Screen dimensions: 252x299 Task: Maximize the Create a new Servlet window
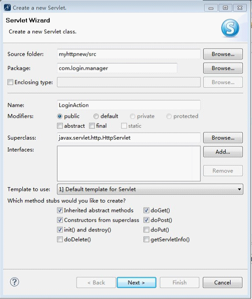(226, 8)
